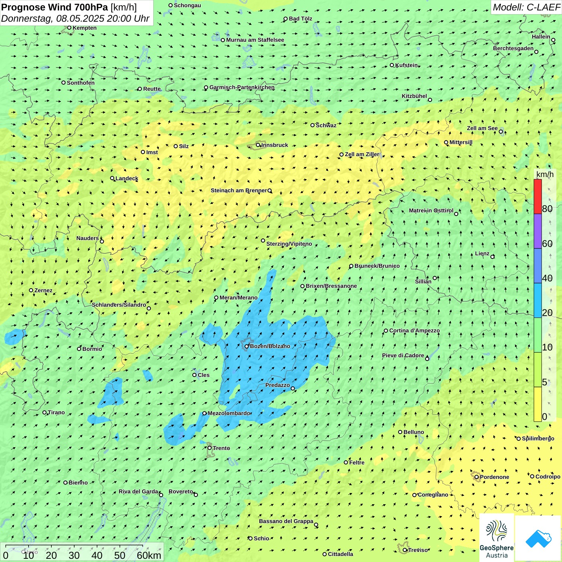Select the Cortina d'Ampezzo label
Viewport: 562px width, 562px height.
[x=414, y=330]
